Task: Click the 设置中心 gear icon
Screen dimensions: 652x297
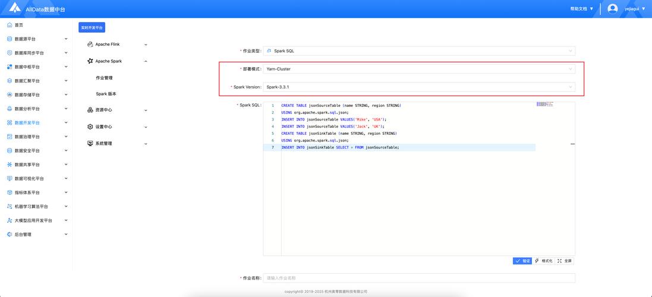Action: pos(90,127)
